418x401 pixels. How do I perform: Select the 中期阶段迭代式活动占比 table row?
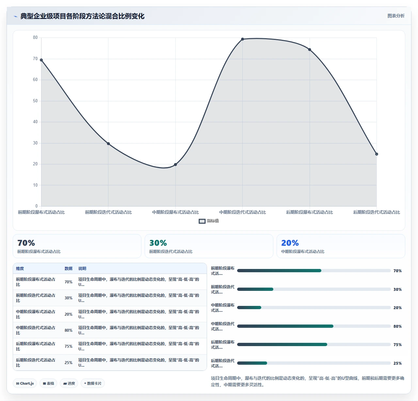(110, 330)
